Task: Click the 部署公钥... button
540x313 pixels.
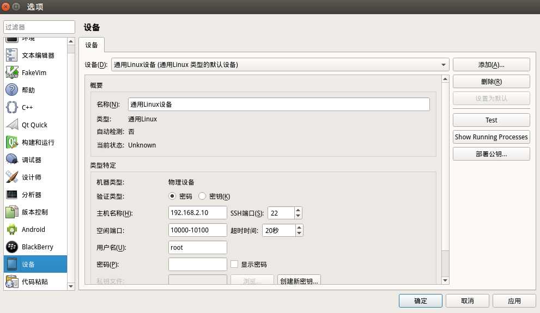Action: click(x=491, y=154)
